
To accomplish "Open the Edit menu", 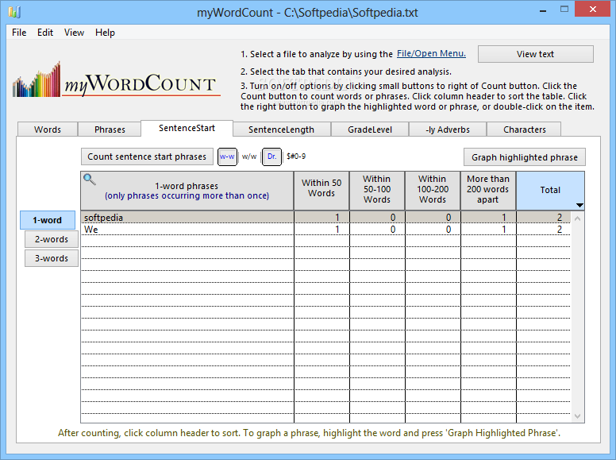I will 45,33.
